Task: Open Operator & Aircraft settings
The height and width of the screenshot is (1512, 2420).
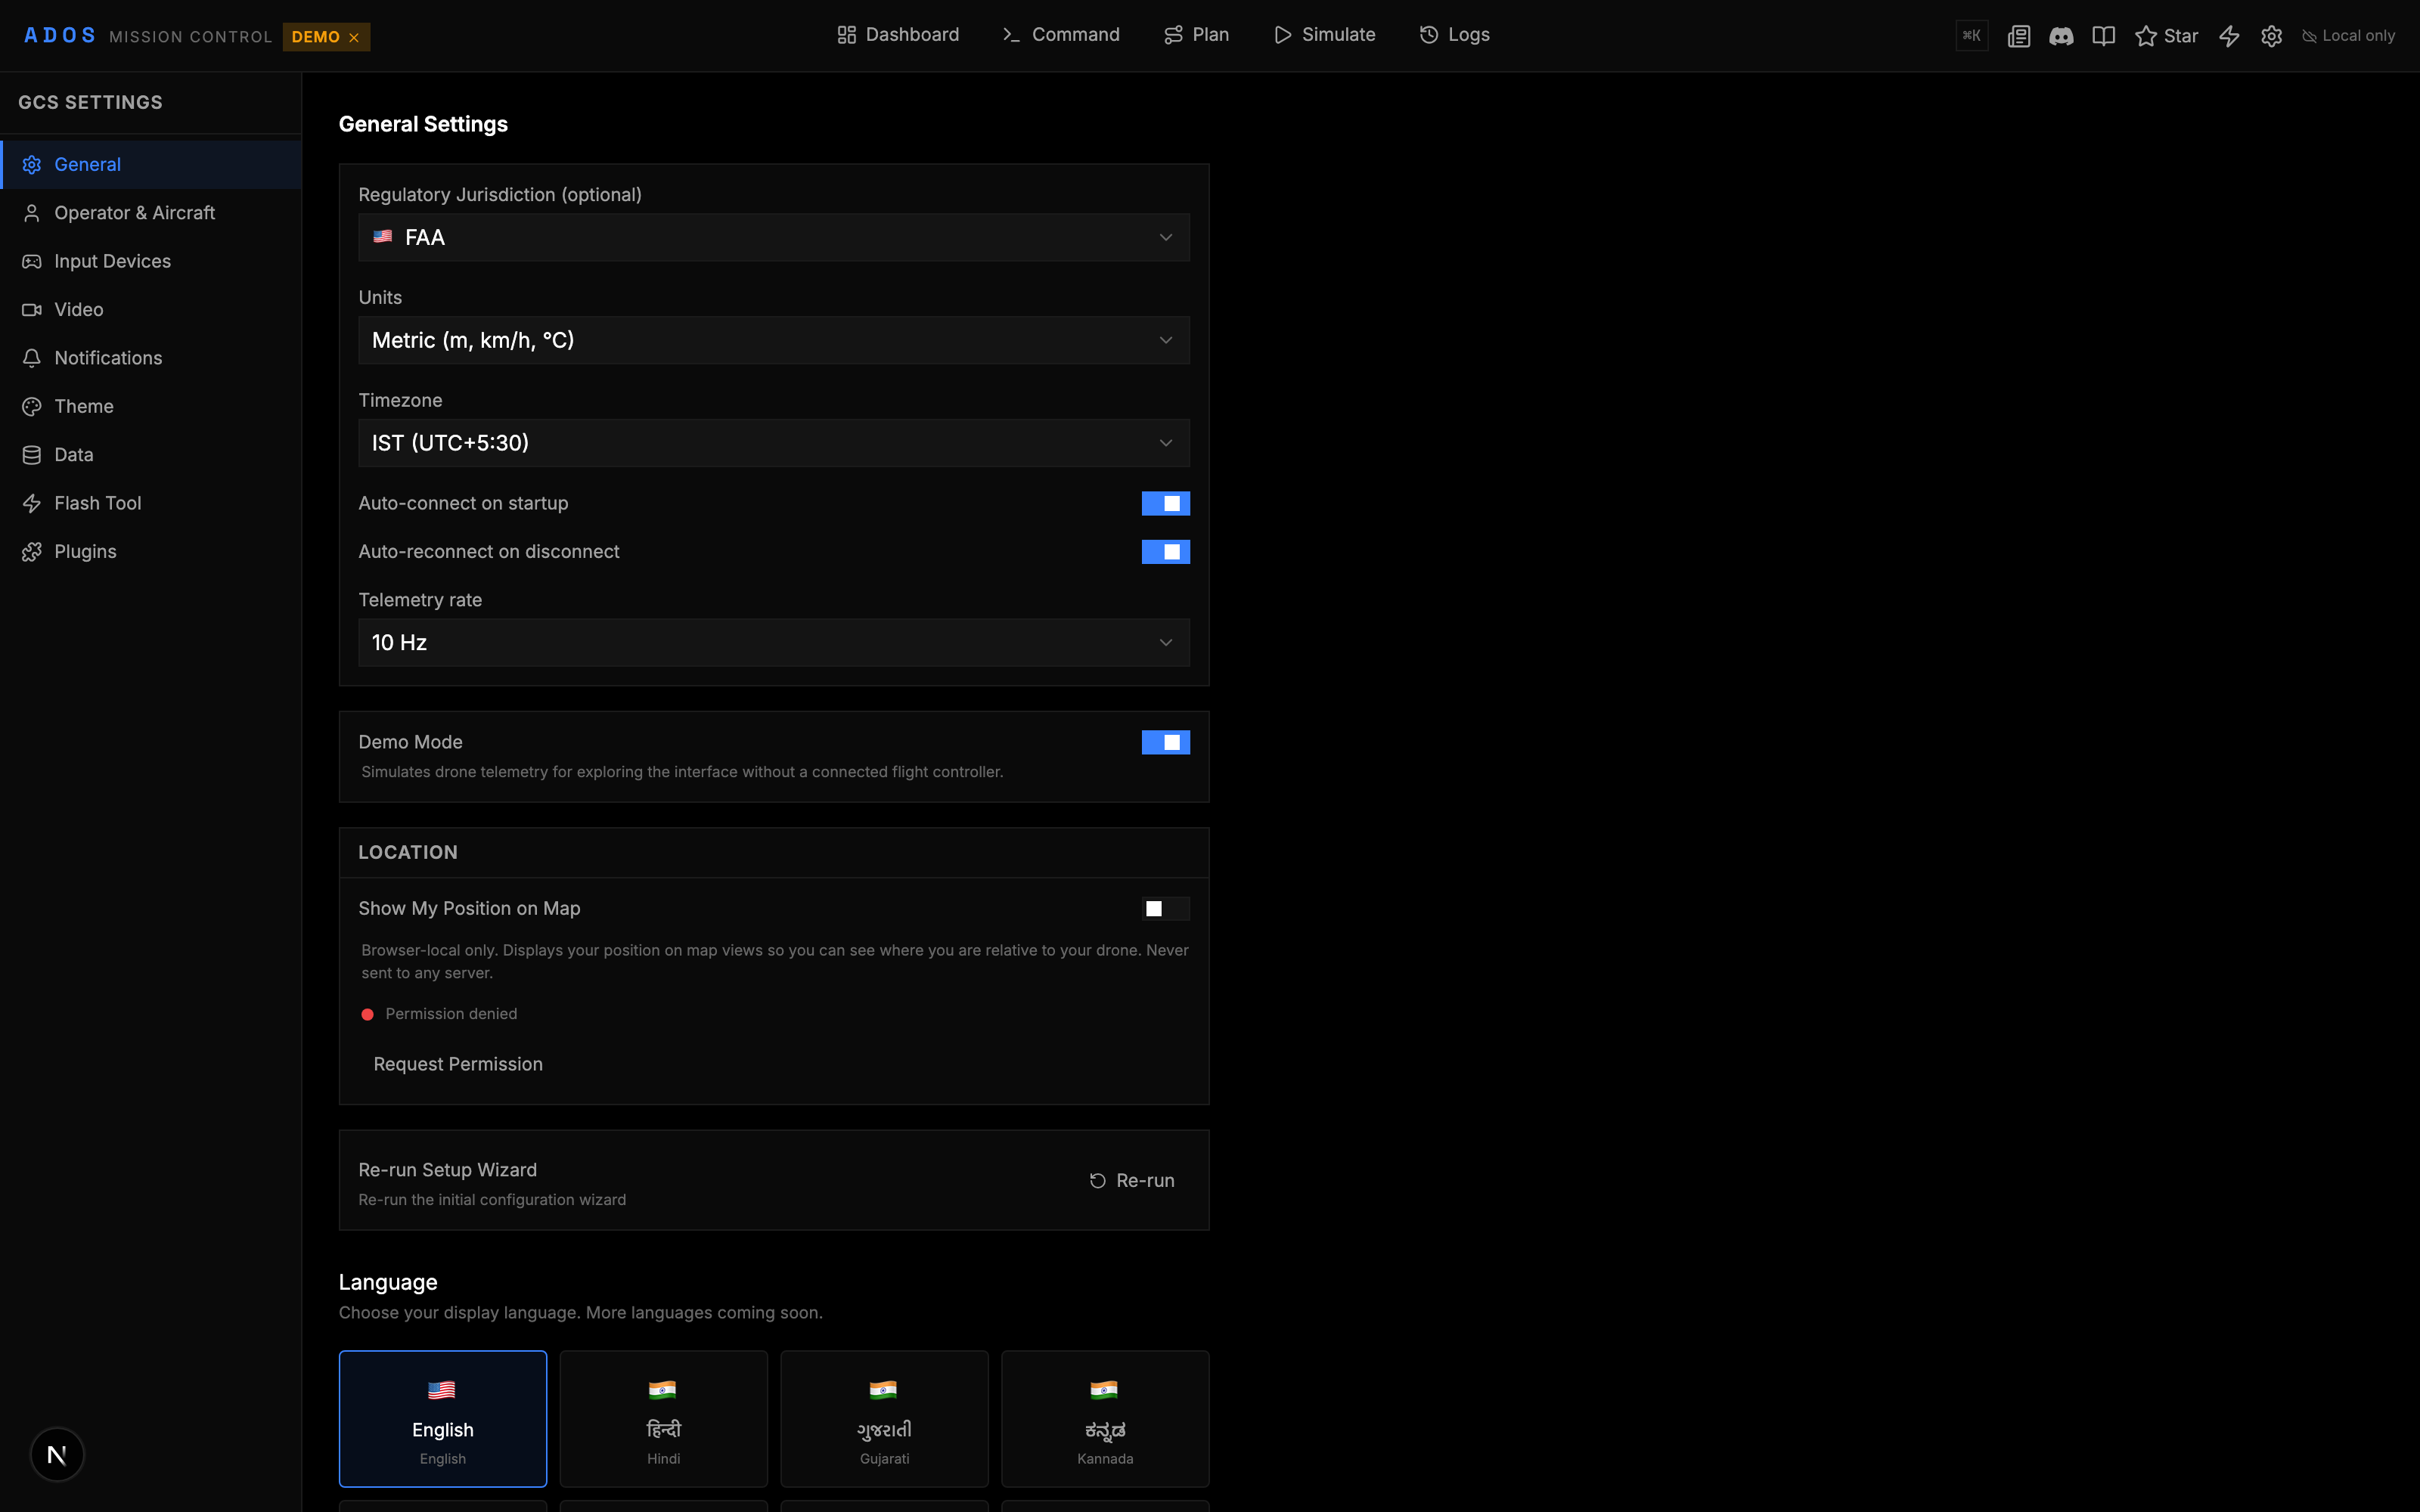Action: (151, 213)
